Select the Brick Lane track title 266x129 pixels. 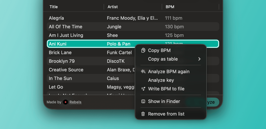click(60, 52)
